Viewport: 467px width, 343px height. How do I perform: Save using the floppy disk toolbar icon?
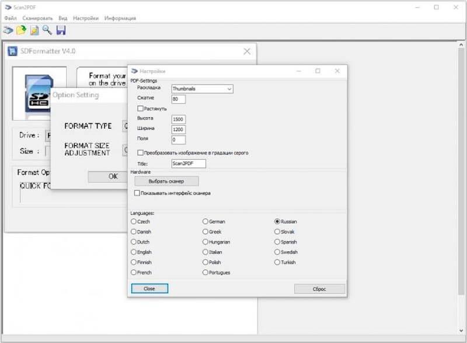coord(61,30)
